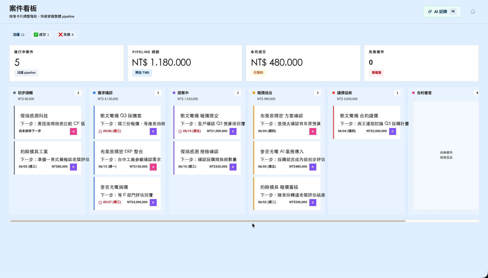Click the count badge 3 on 需求確認
This screenshot has width=488, height=278.
[x=158, y=93]
